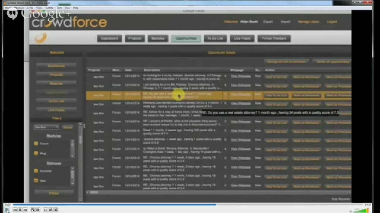The width and height of the screenshot is (380, 213).
Task: Click the VLC play/pause button
Action: [x=7, y=210]
